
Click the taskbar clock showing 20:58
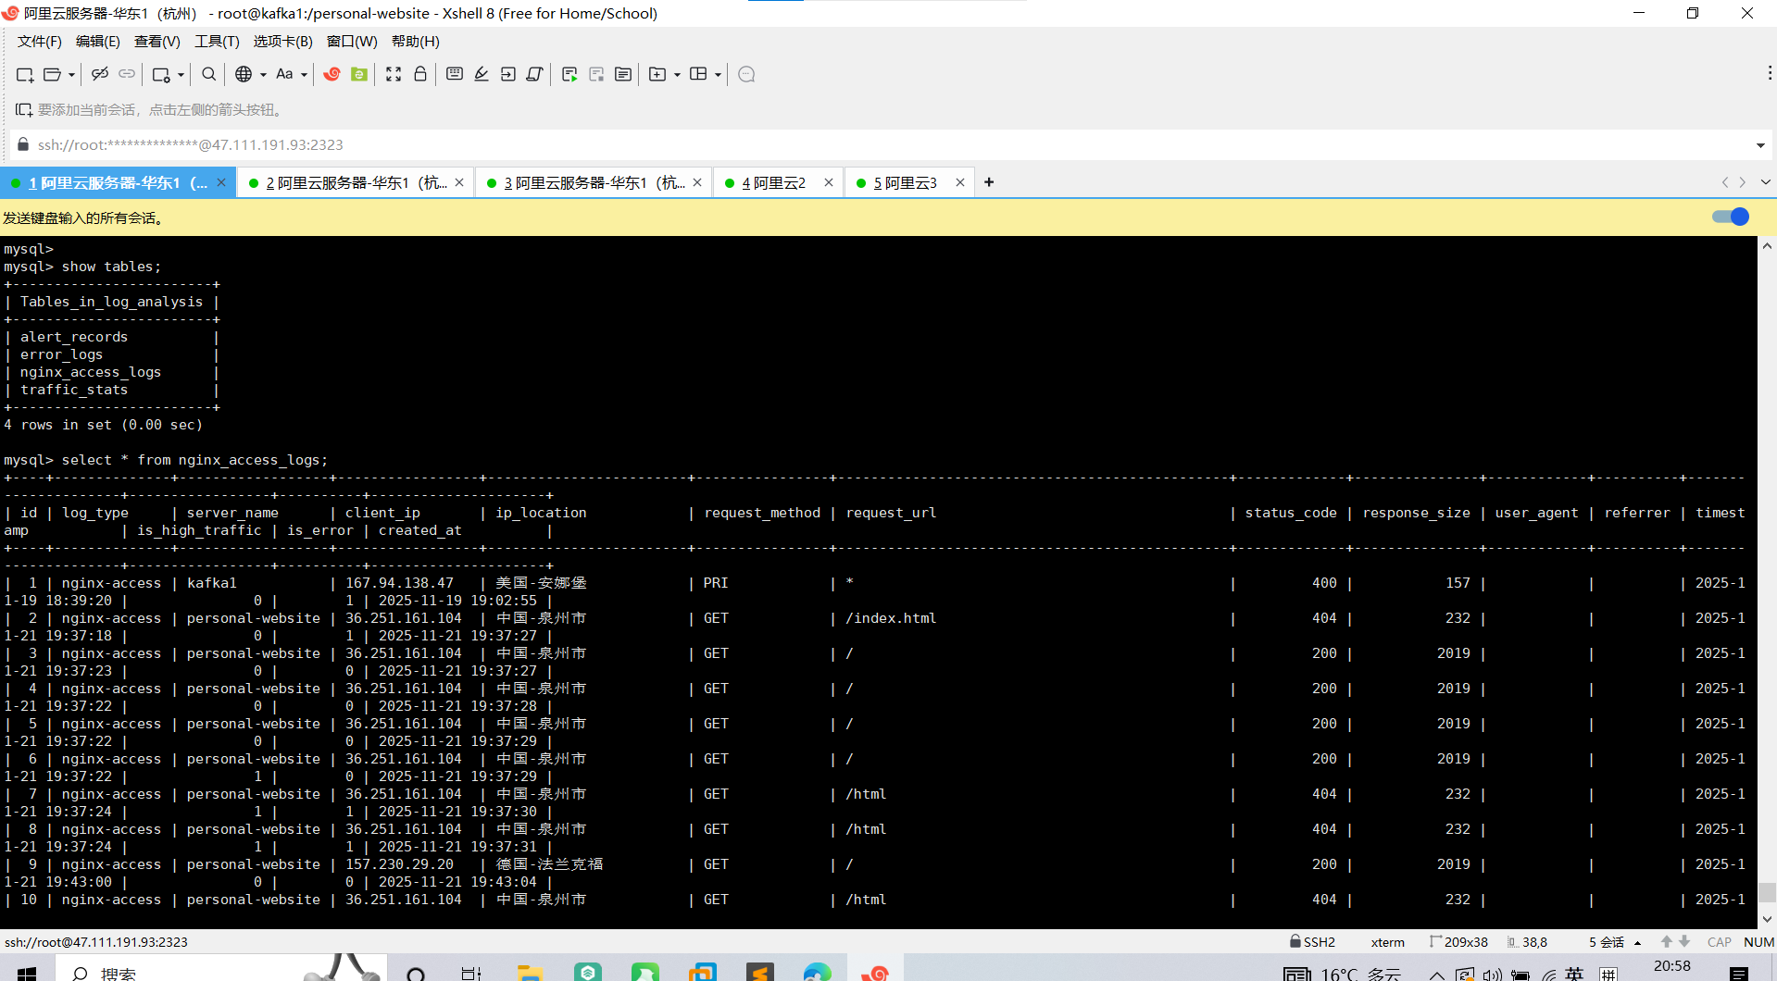tap(1672, 968)
